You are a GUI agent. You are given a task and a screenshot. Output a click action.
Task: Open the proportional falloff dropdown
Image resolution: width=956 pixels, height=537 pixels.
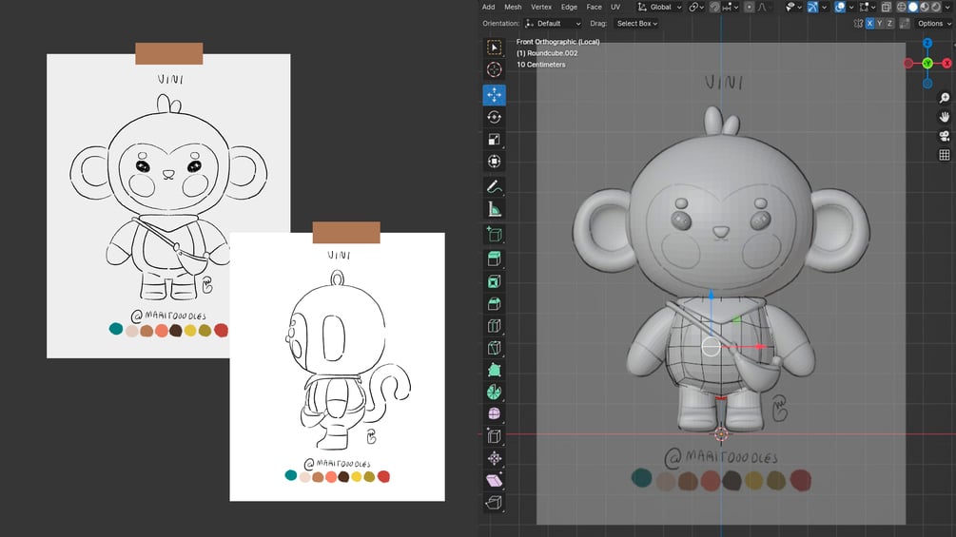(x=765, y=7)
